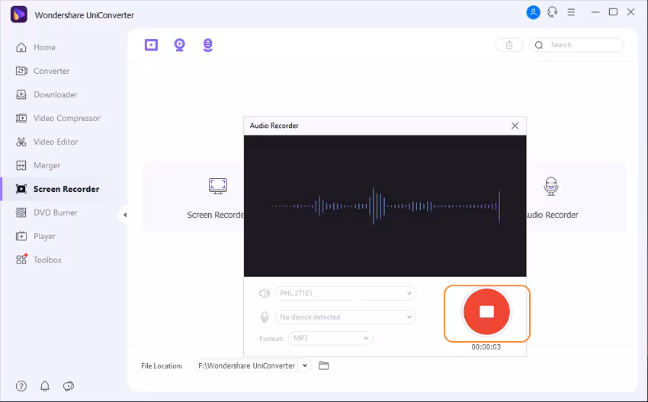Click the Wondershare UniConverter logo
This screenshot has width=648, height=402.
[18, 14]
